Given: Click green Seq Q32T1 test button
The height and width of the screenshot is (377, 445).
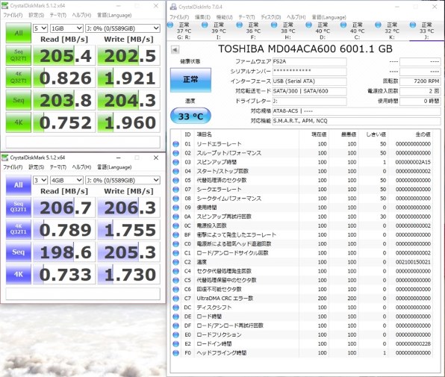Looking at the screenshot, I should [19, 55].
